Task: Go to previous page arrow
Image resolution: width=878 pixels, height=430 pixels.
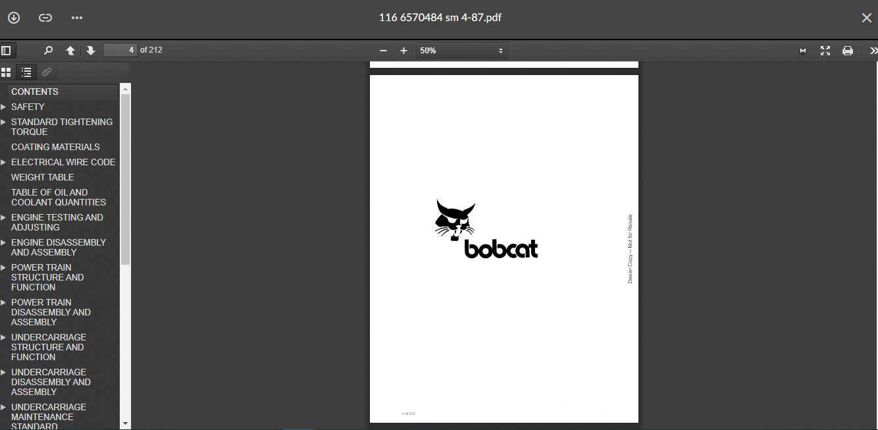Action: (70, 51)
